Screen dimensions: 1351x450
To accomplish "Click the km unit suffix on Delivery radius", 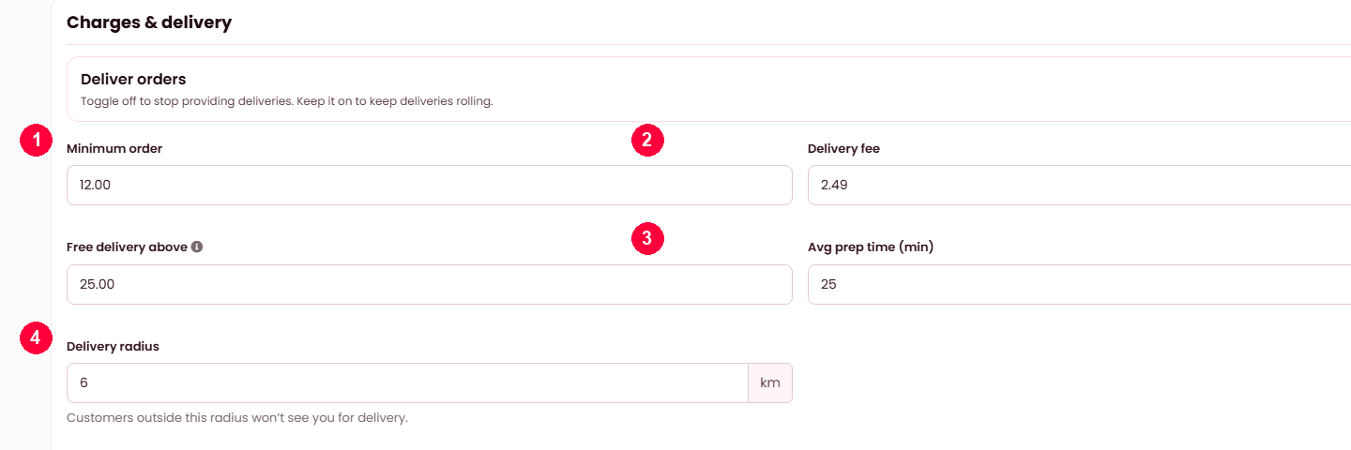I will [770, 382].
